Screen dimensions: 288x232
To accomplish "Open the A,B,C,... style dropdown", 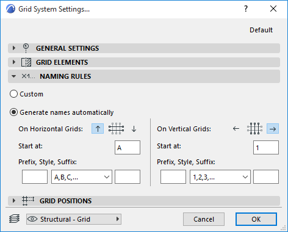I will pos(82,177).
